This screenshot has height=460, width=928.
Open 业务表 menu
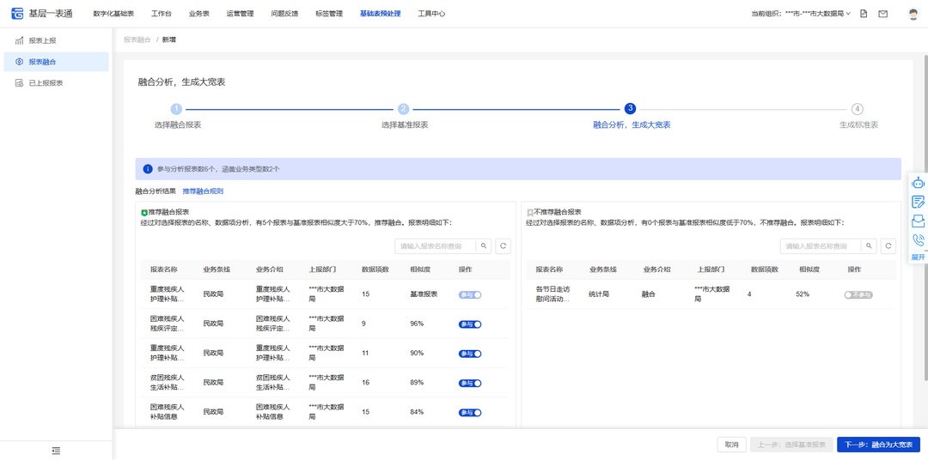click(198, 14)
